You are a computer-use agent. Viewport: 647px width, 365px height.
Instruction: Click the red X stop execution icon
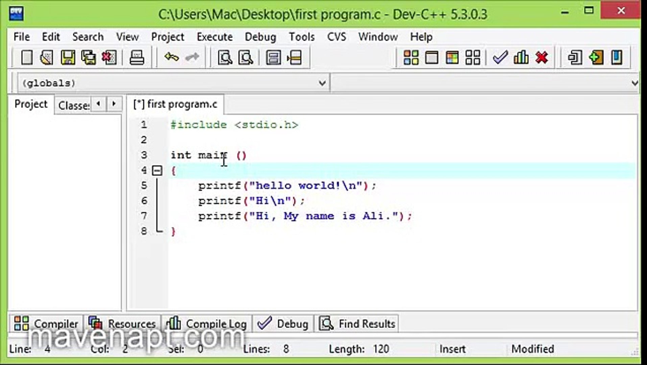point(542,57)
